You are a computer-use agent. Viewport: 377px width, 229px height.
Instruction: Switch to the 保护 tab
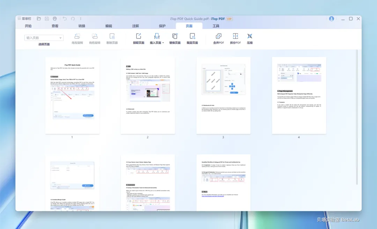(162, 26)
